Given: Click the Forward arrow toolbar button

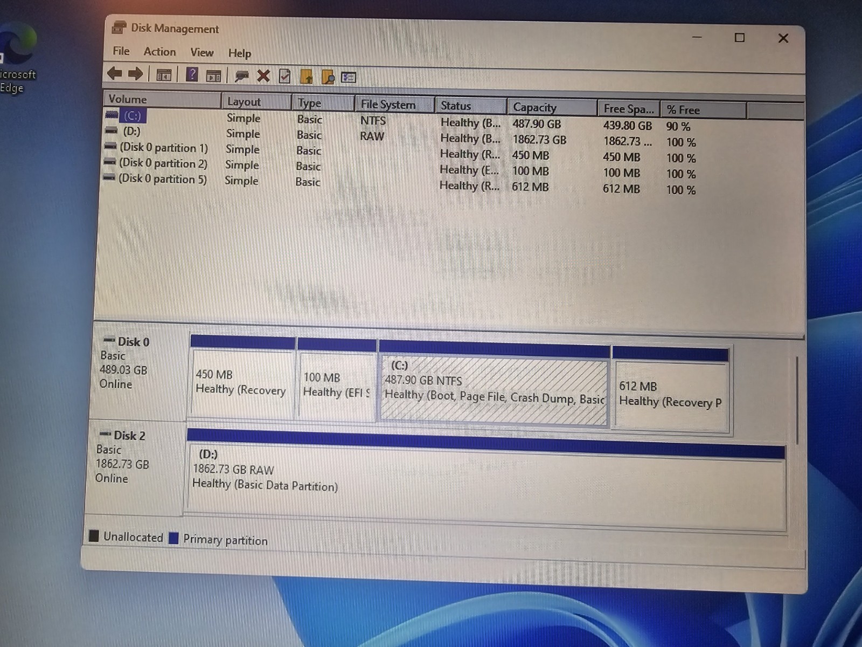Looking at the screenshot, I should [135, 74].
